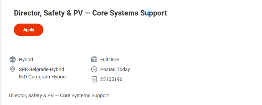Click the orange Apply button
The image size is (262, 105).
tap(28, 30)
